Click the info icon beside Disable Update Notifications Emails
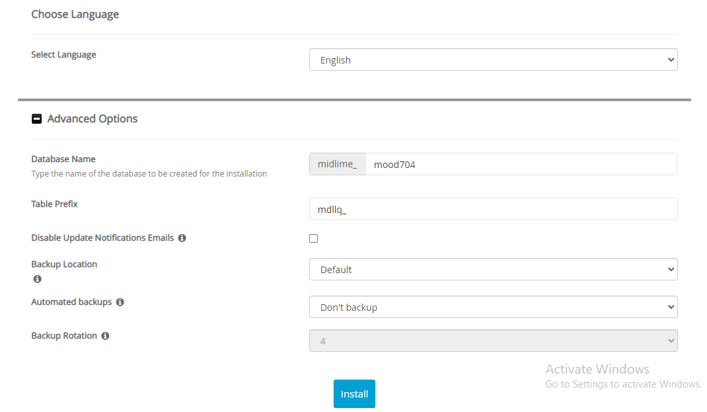The image size is (707, 412). pyautogui.click(x=182, y=237)
